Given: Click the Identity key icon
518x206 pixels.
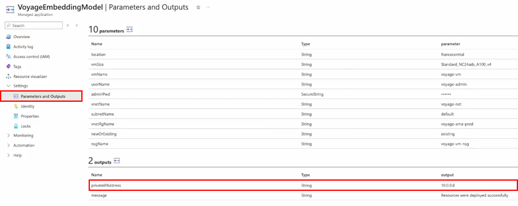Looking at the screenshot, I should click(x=16, y=106).
